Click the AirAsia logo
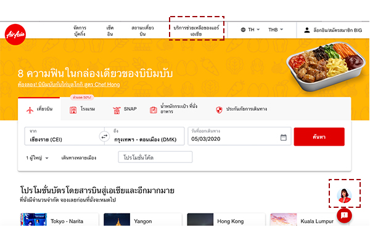This screenshot has width=370, height=246. pos(15,34)
